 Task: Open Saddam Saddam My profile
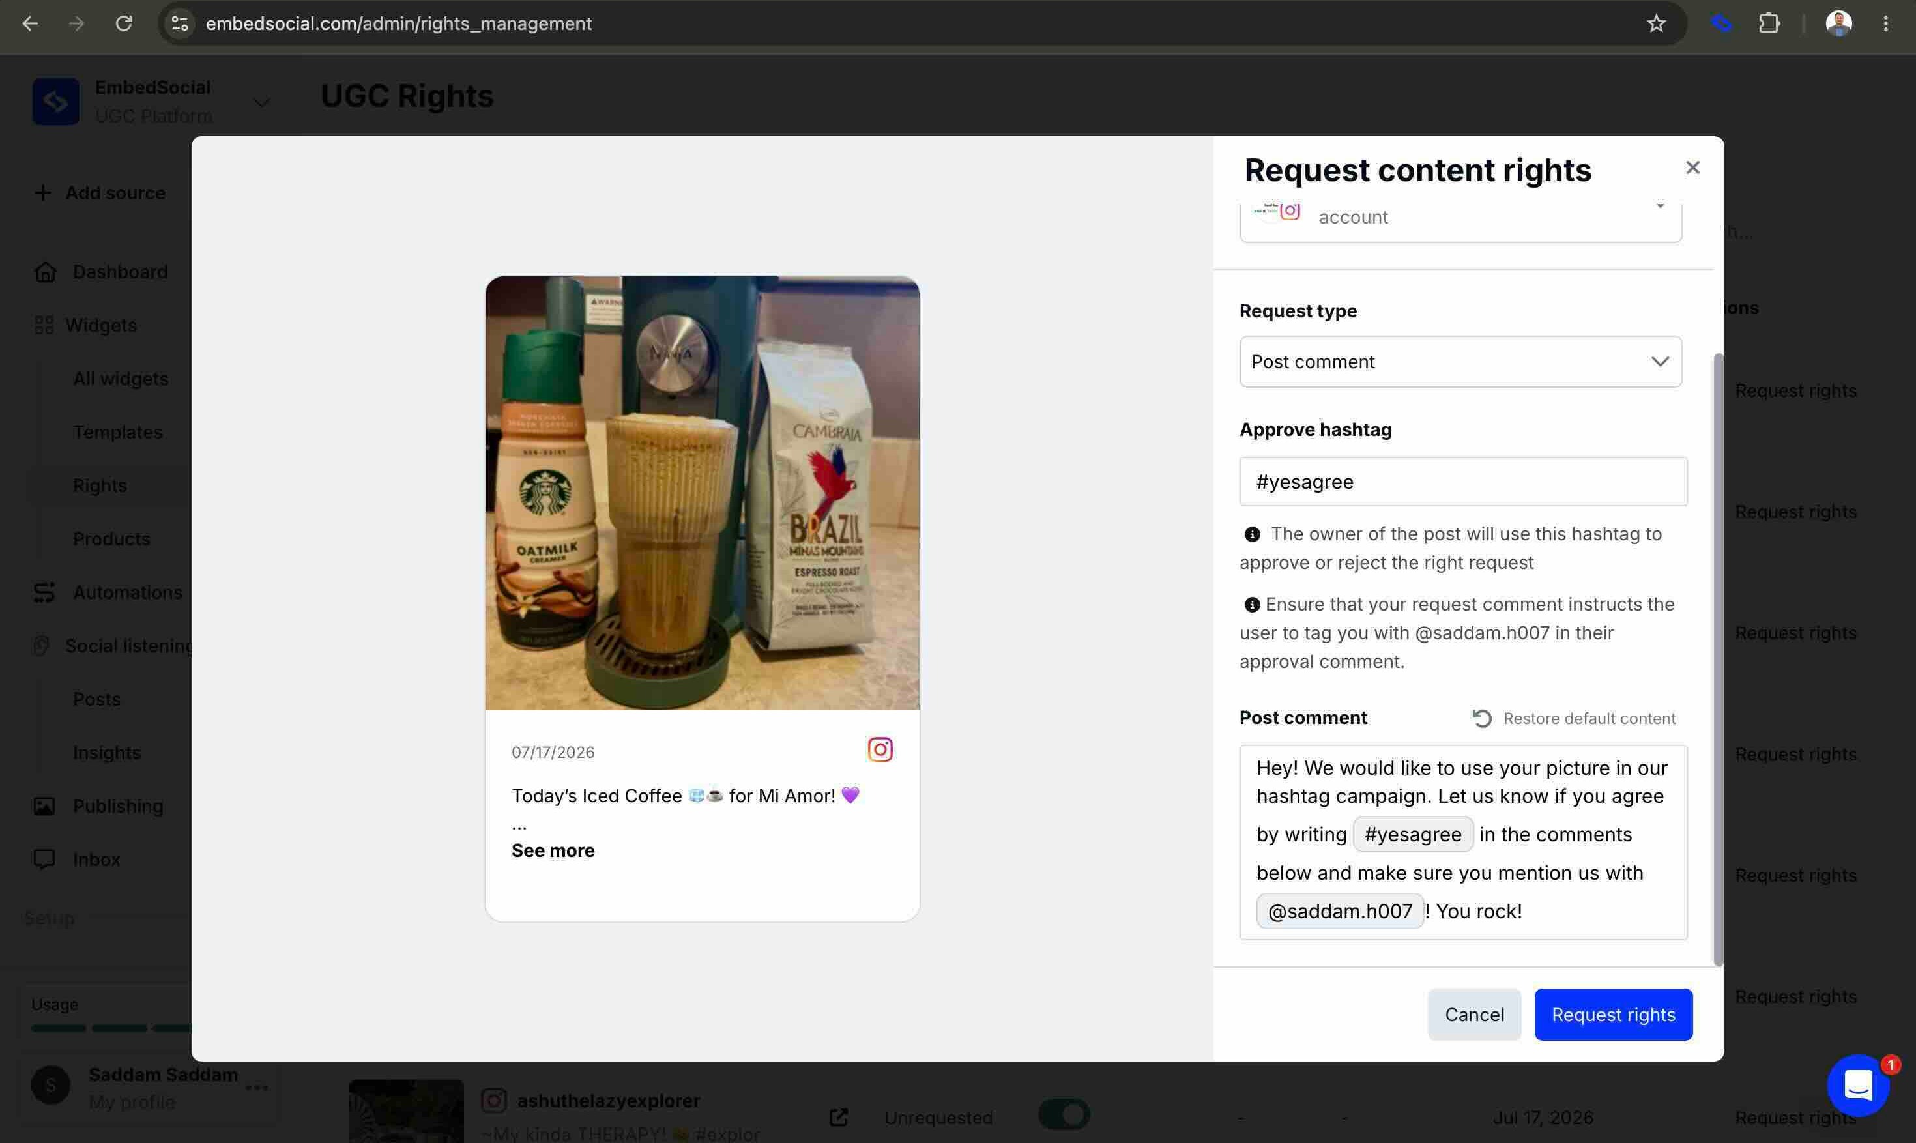[x=132, y=1102]
